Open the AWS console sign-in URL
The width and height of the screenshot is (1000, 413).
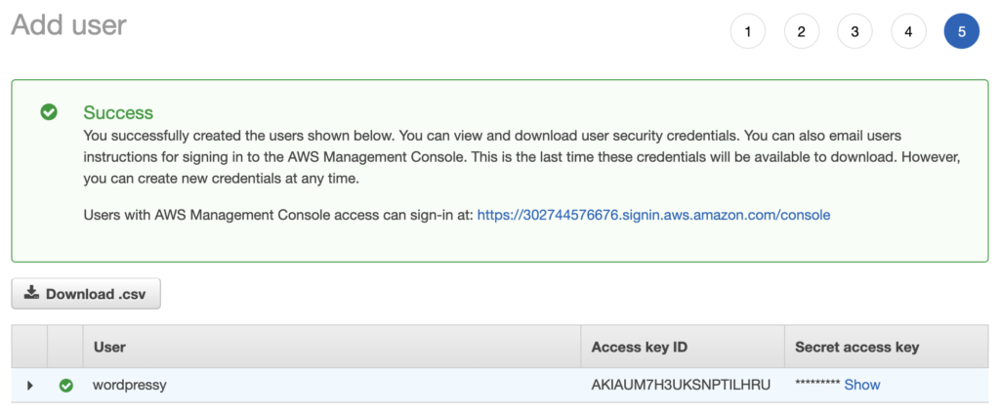click(653, 215)
